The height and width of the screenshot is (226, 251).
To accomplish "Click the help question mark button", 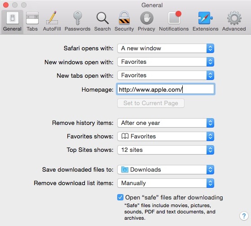I will click(244, 216).
